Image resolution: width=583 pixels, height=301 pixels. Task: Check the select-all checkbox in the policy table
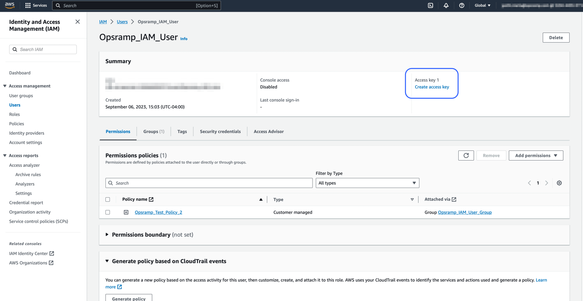coord(108,199)
